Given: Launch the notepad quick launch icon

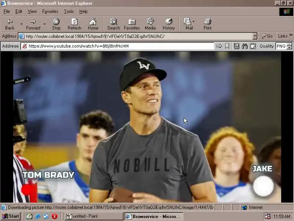Looking at the screenshot, I should [x=29, y=216].
